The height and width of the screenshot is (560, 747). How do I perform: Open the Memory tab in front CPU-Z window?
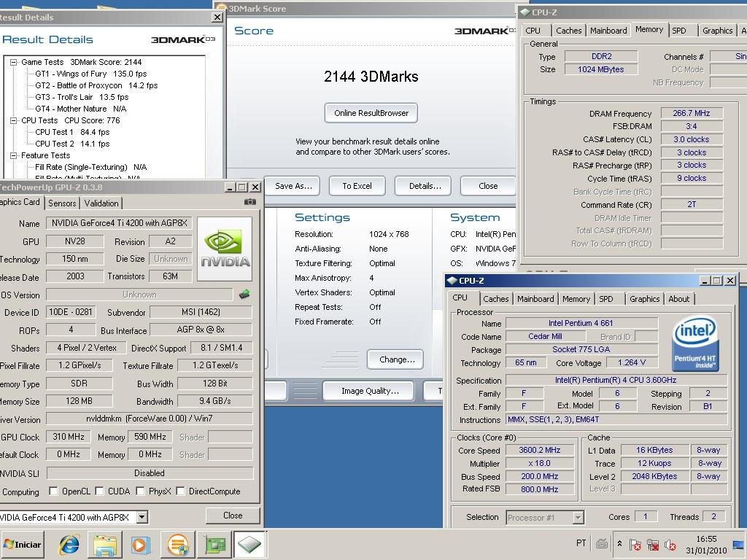[x=576, y=299]
